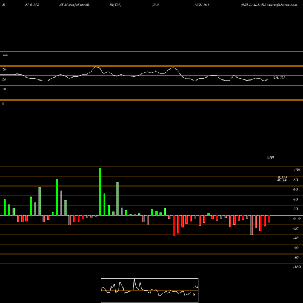Click the MR panel title label
The width and height of the screenshot is (303, 303).
[x=270, y=158]
